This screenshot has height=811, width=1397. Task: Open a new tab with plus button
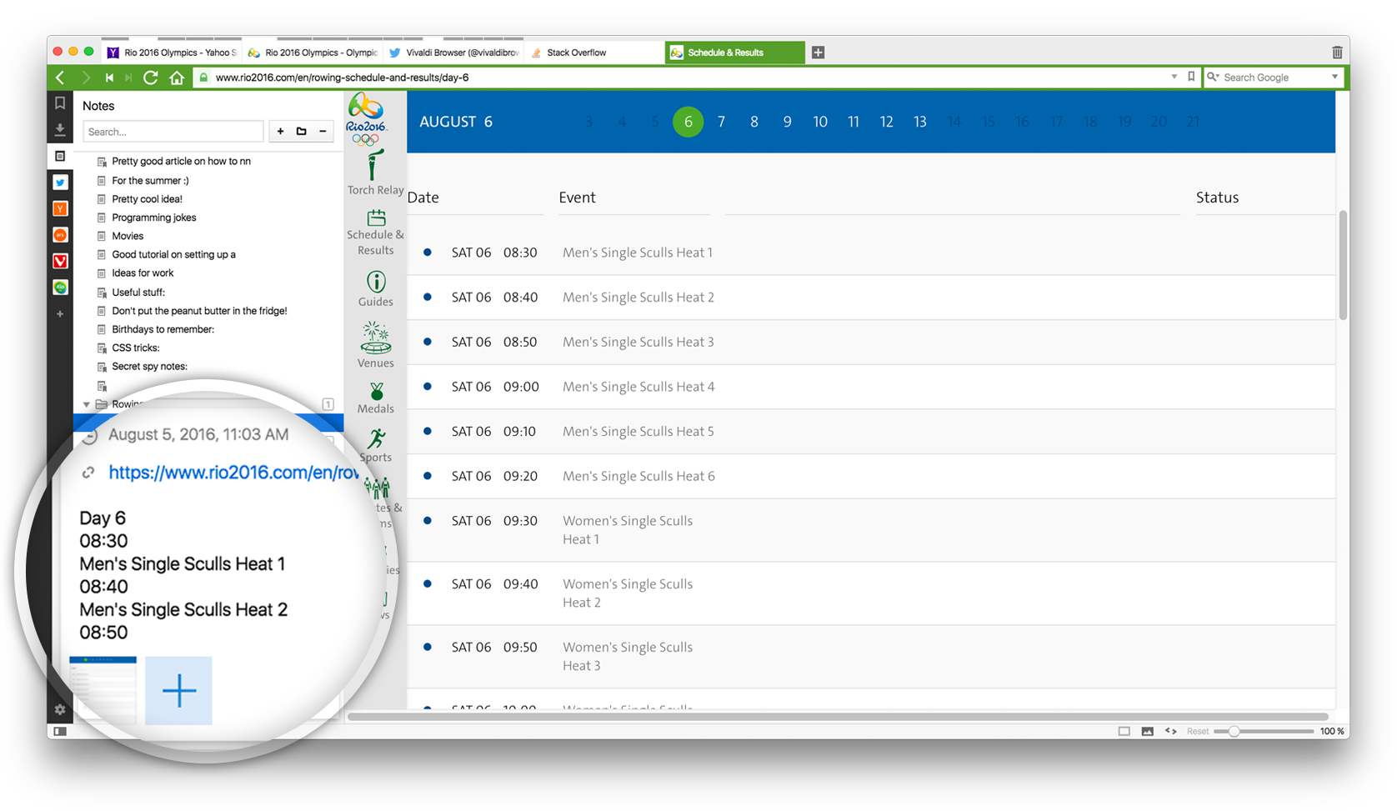point(818,53)
